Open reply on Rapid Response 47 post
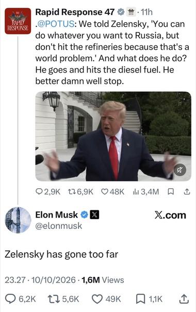 48,192
